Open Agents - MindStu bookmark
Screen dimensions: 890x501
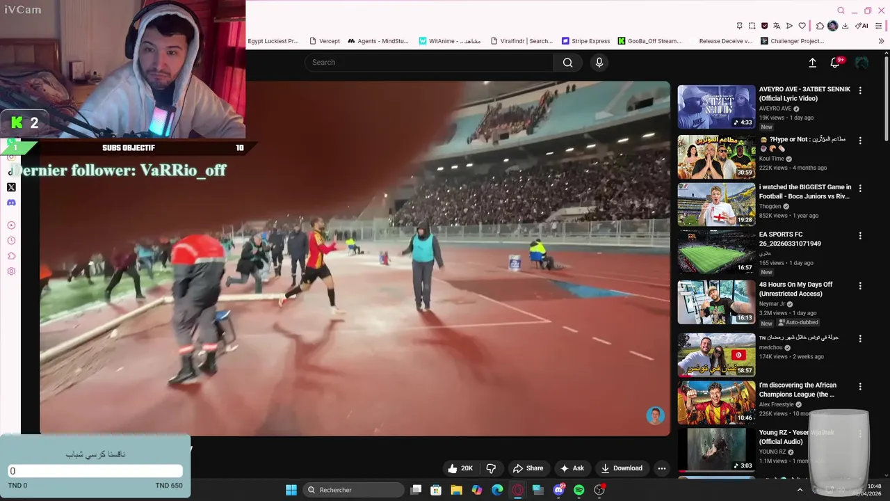coord(378,41)
